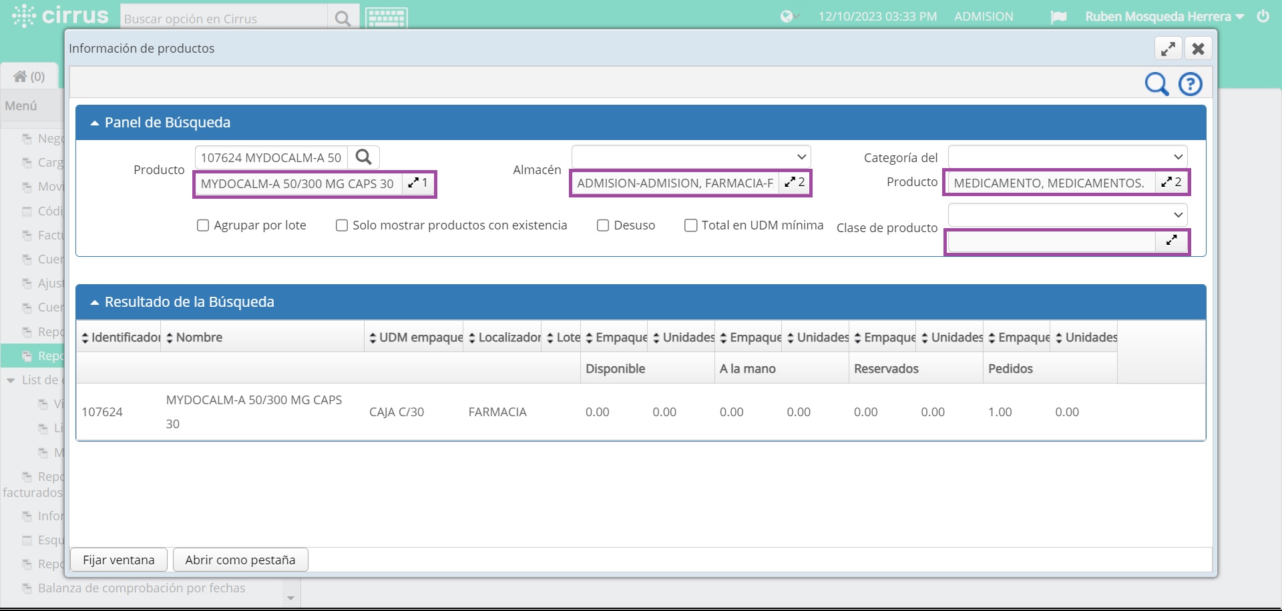
Task: Open the help question mark icon
Action: (x=1190, y=84)
